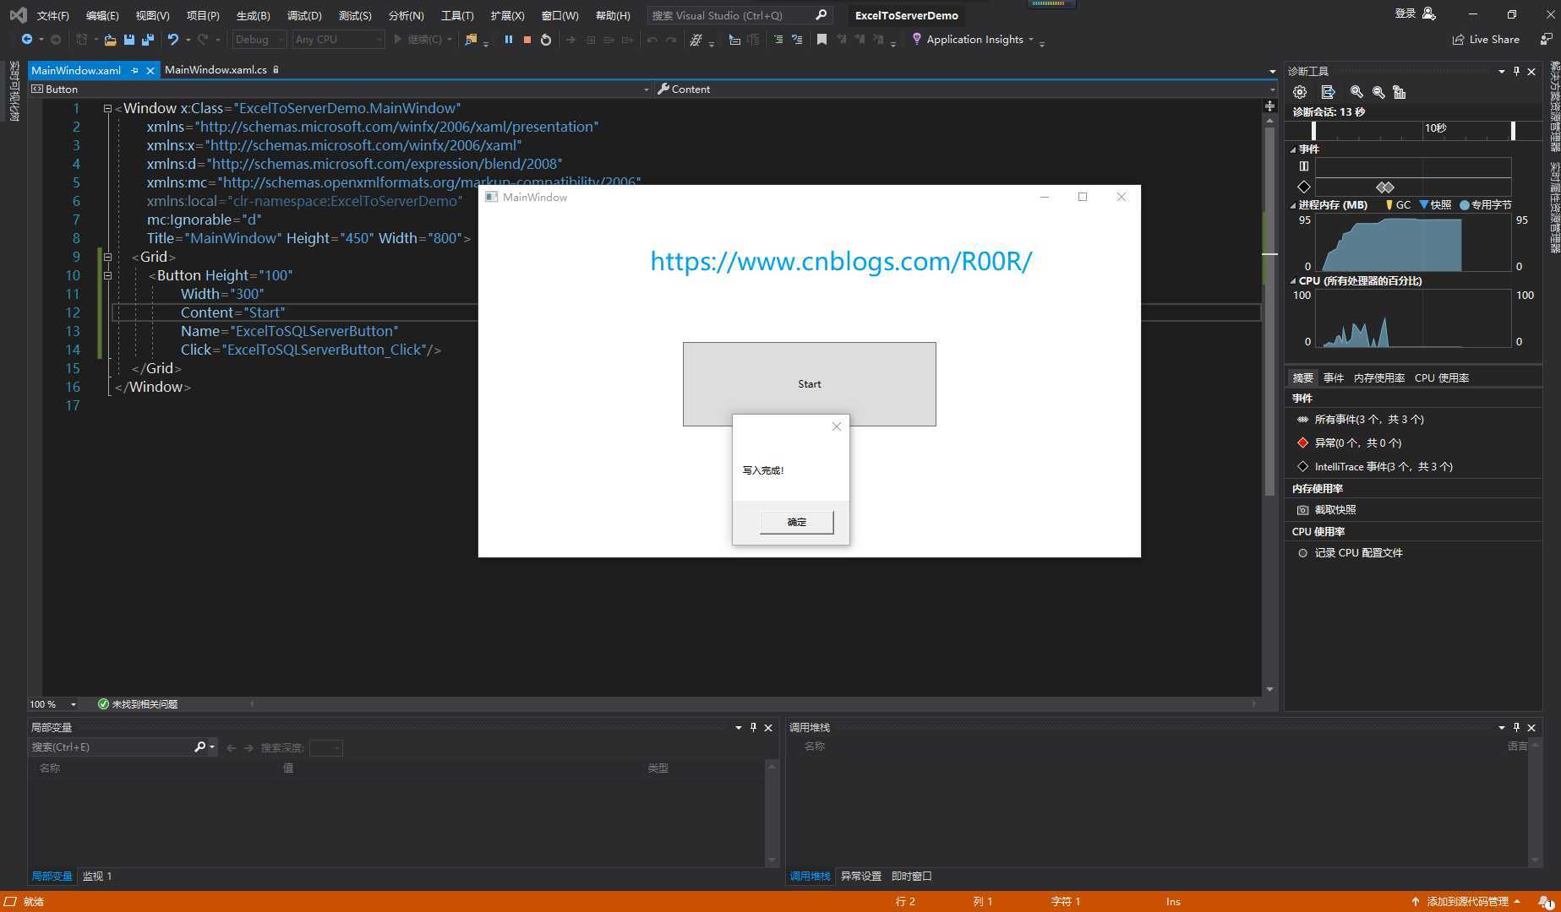Switch to the 监视 1 tab
Image resolution: width=1561 pixels, height=912 pixels.
pyautogui.click(x=97, y=877)
